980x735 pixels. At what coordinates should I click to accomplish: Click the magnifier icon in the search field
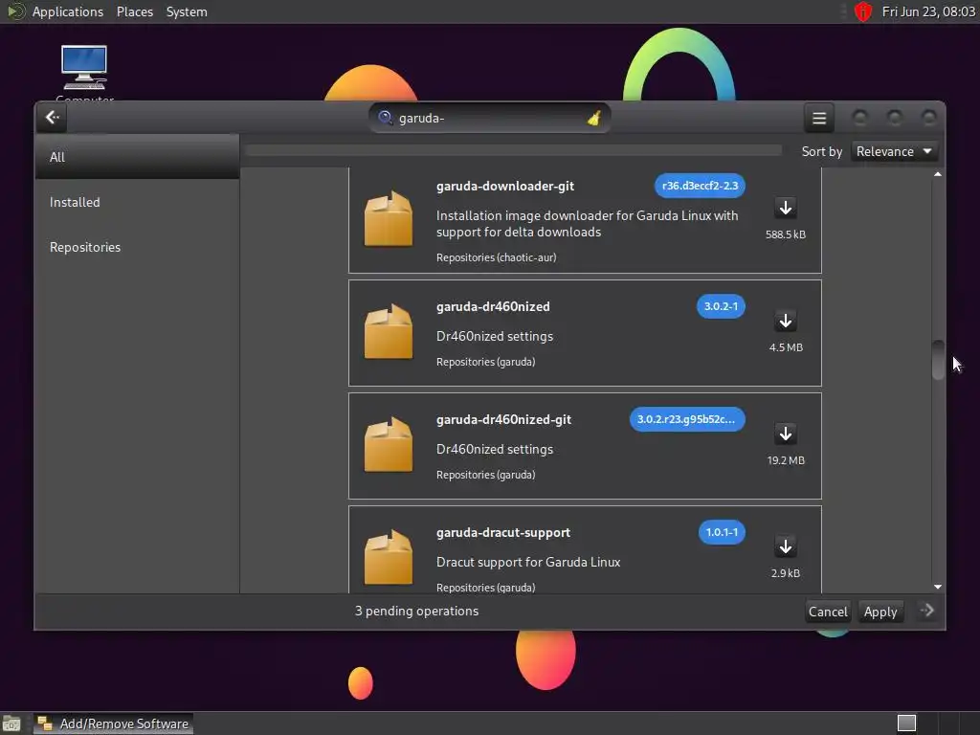point(385,118)
